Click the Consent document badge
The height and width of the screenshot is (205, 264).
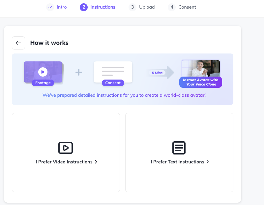(x=113, y=83)
